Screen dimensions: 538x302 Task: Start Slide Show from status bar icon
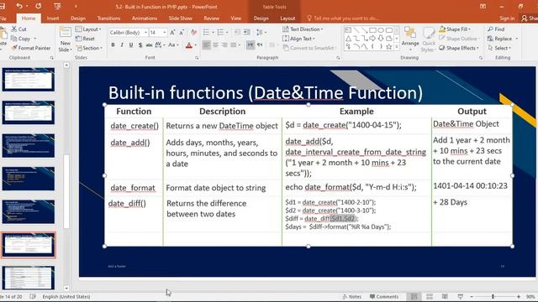pos(460,296)
